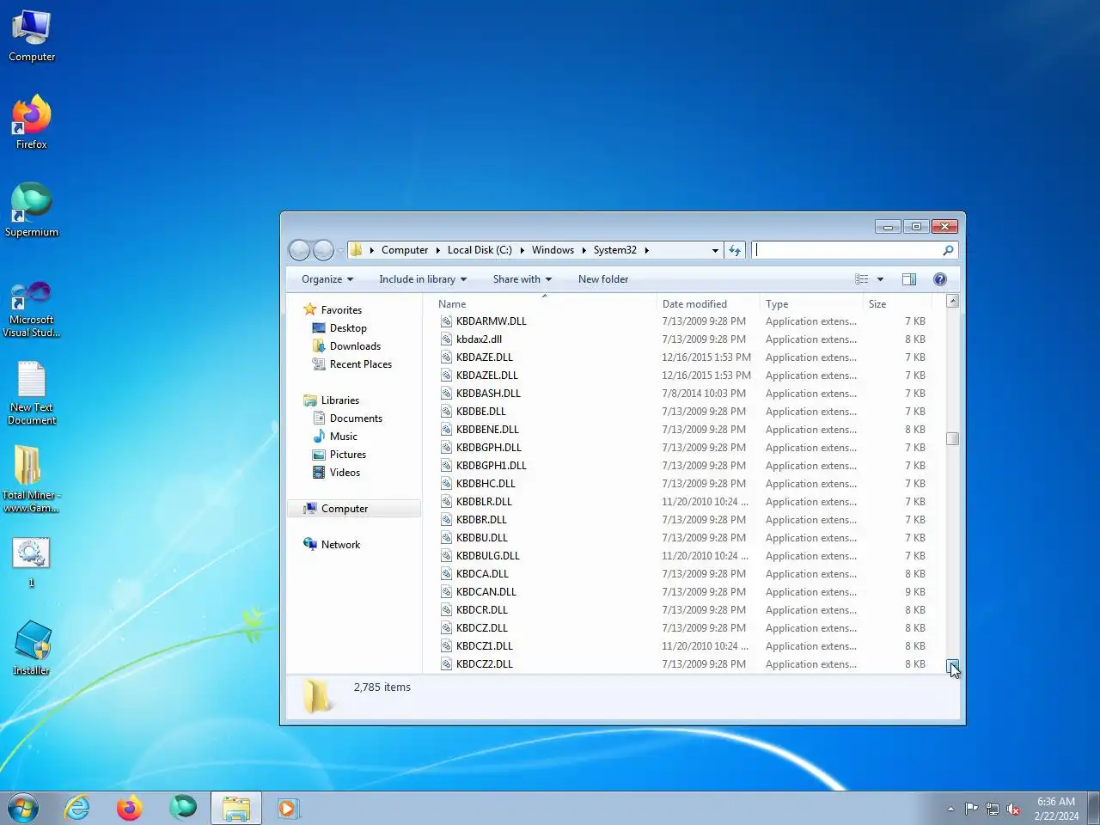Change your view icon button
The image size is (1100, 825).
[861, 279]
